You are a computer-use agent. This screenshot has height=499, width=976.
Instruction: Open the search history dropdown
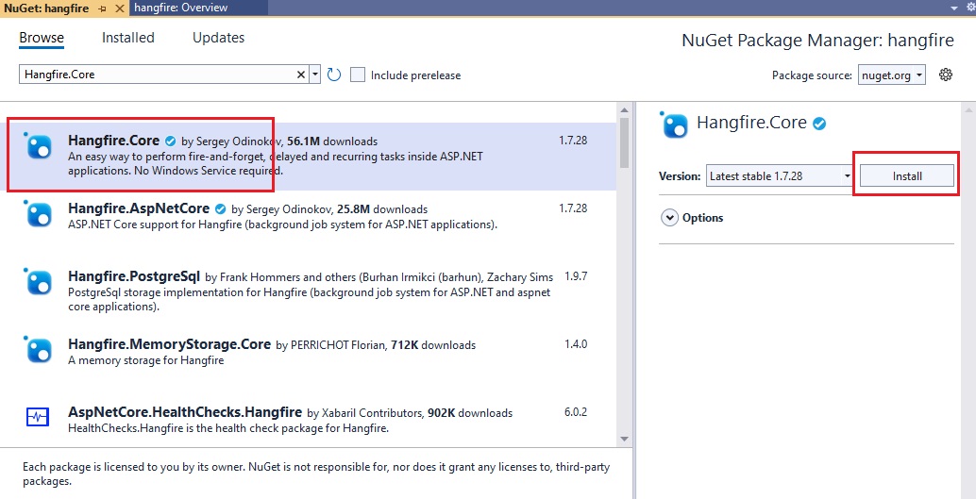tap(315, 75)
